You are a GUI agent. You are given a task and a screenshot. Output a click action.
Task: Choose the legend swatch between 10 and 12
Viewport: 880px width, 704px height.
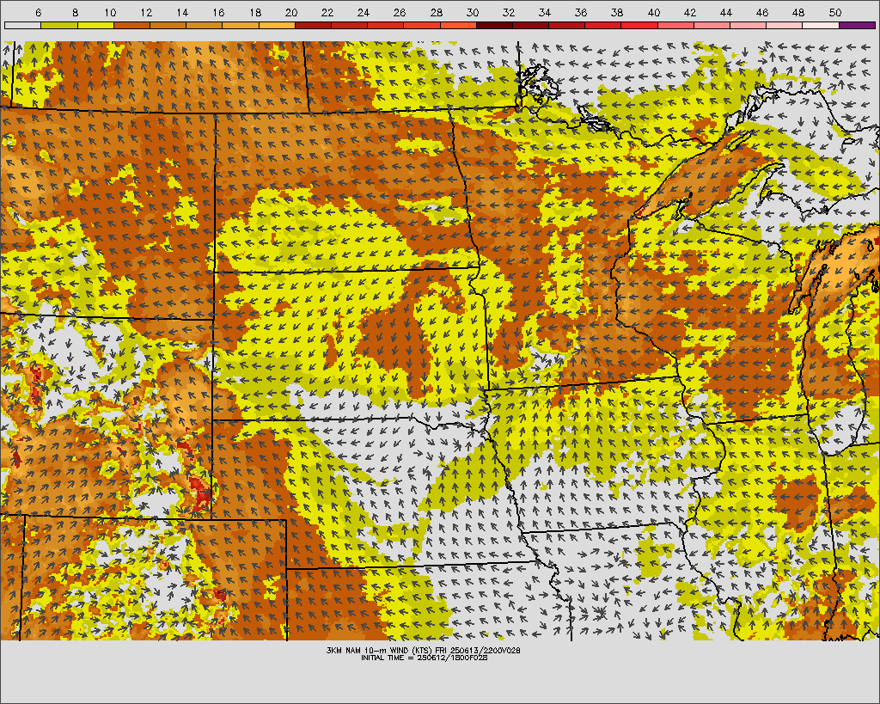pos(131,25)
